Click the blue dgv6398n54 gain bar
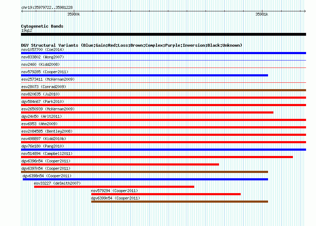 pyautogui.click(x=145, y=179)
